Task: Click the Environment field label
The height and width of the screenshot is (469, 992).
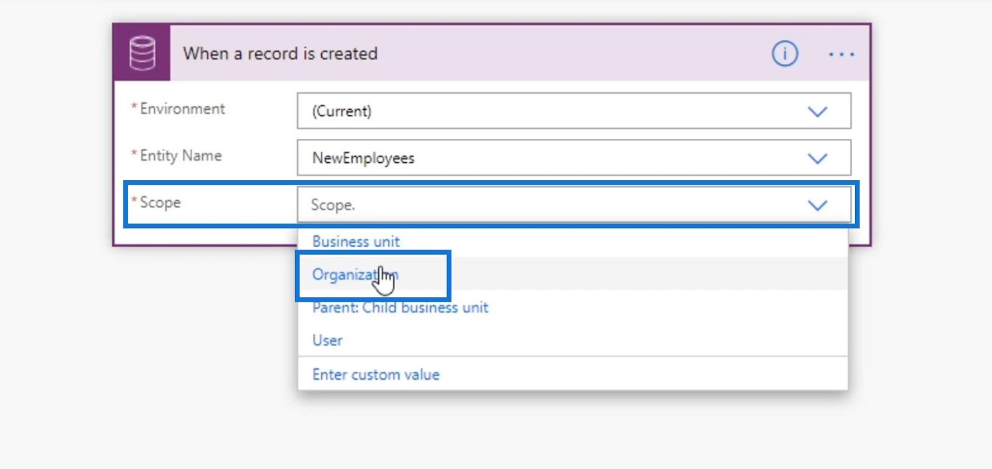Action: pyautogui.click(x=182, y=109)
